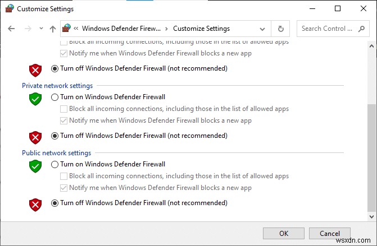Turn on firewall for Private network

pyautogui.click(x=54, y=97)
